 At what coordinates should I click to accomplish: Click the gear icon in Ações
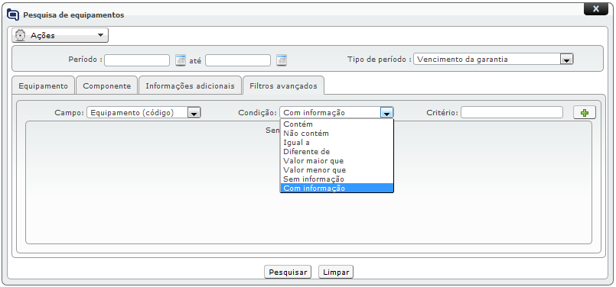(x=20, y=35)
